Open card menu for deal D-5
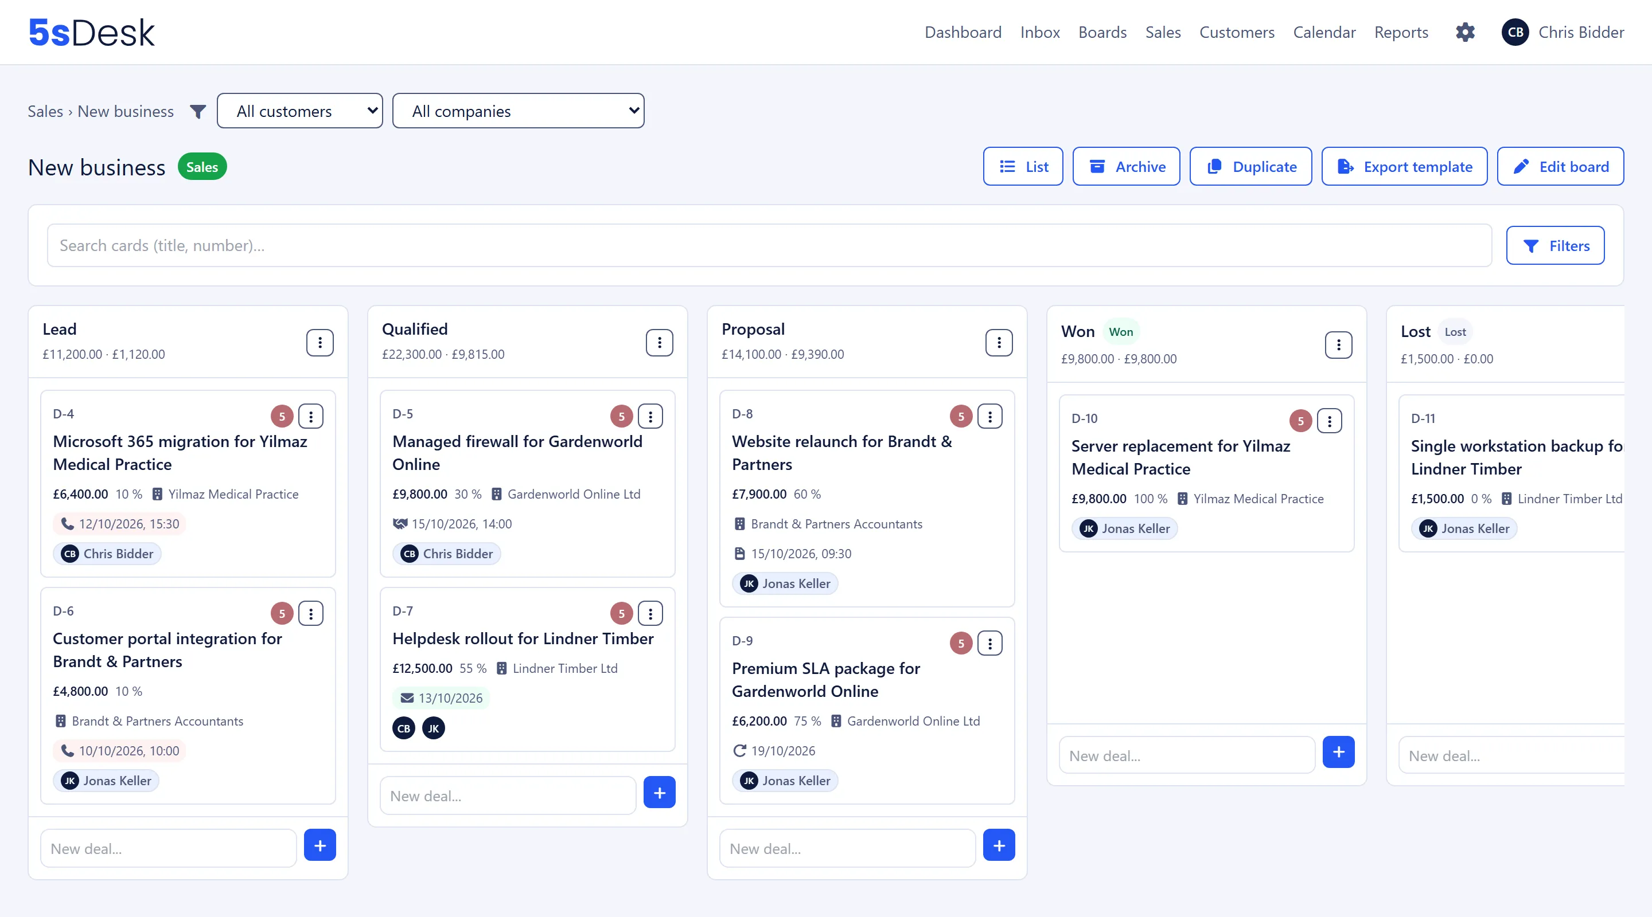This screenshot has height=917, width=1652. [x=650, y=416]
